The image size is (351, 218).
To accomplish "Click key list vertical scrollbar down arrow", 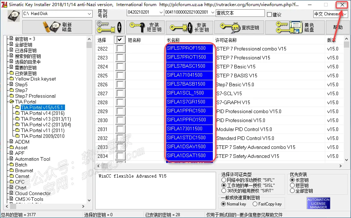I will [x=347, y=160].
